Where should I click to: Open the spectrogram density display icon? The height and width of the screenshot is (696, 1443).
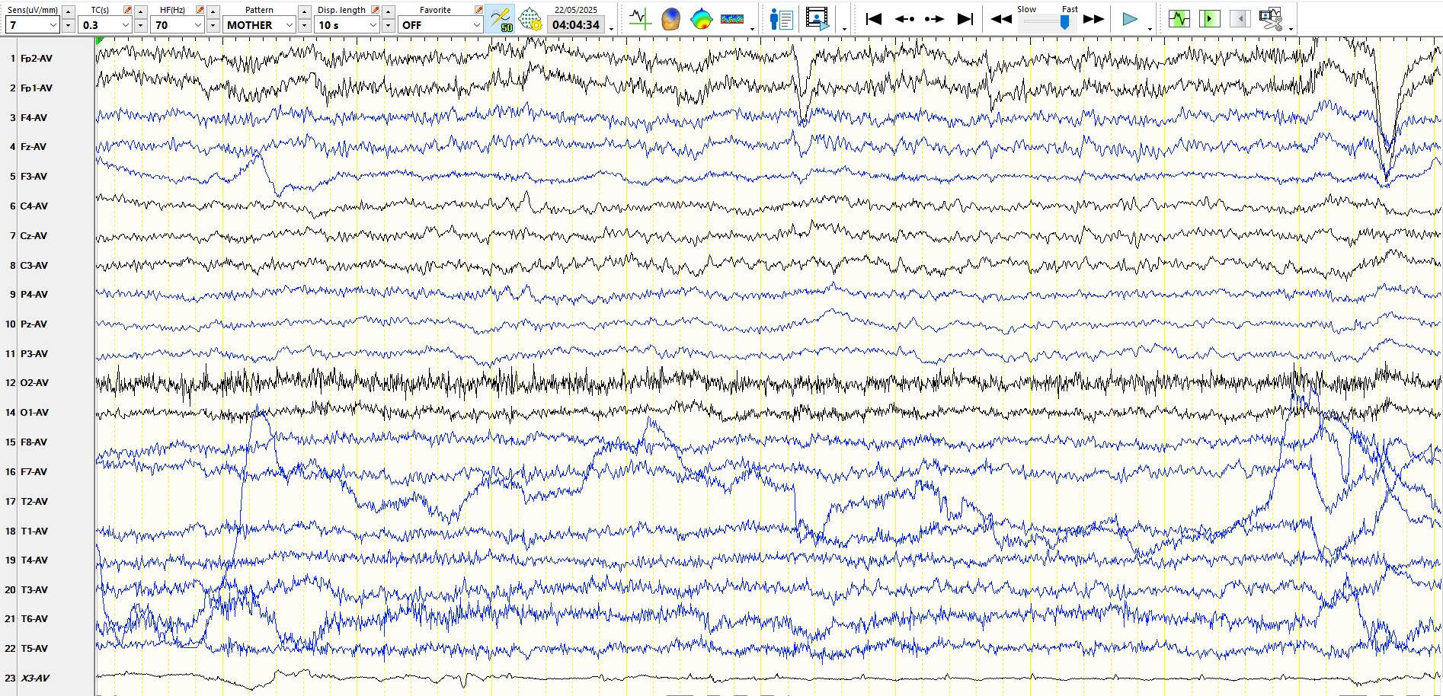click(731, 18)
